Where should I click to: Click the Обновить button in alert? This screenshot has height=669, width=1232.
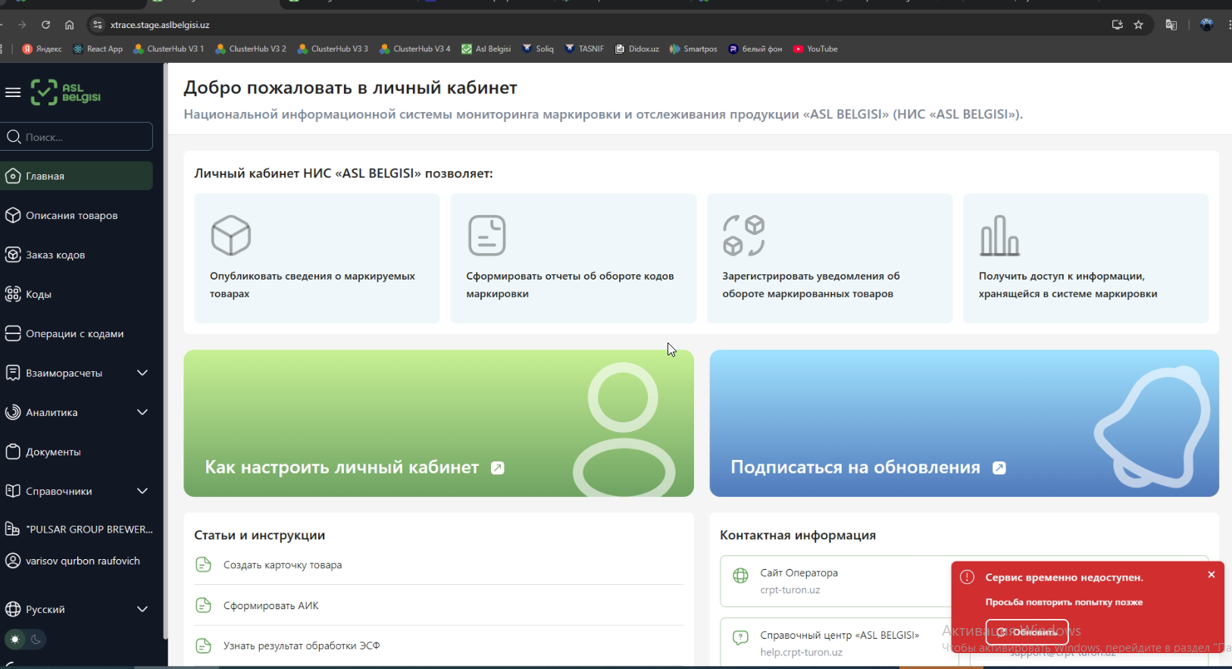point(1027,632)
